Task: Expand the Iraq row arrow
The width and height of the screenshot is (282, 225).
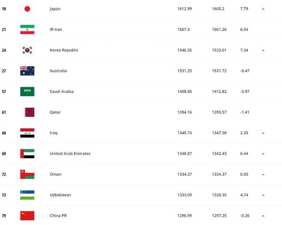Action: 263,133
